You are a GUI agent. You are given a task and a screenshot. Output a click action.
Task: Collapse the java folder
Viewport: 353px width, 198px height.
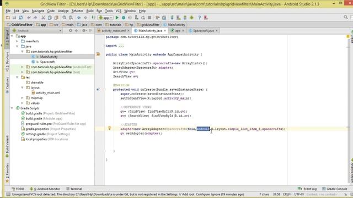click(17, 46)
